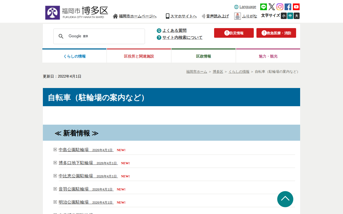The height and width of the screenshot is (214, 343).
Task: Click the 自転車（駐輪場の案内など） page heading
Action: coord(171,97)
